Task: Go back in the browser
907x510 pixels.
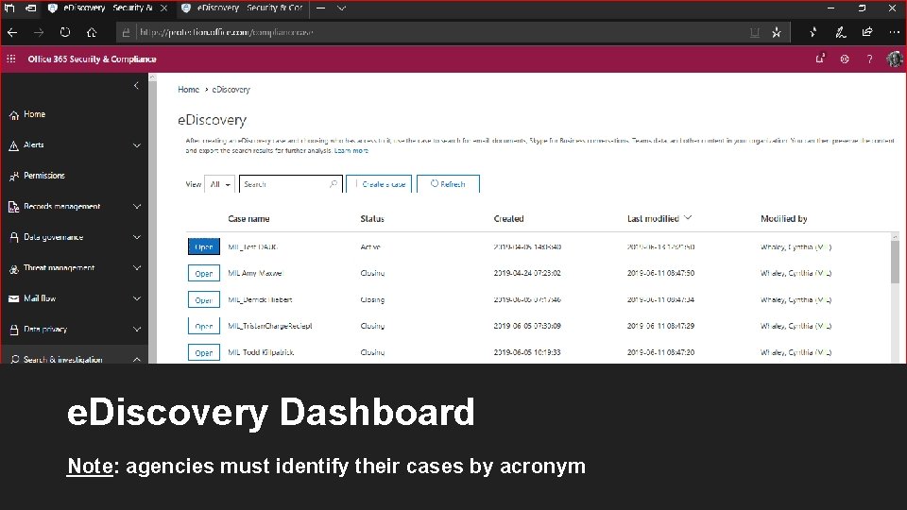Action: pos(12,32)
